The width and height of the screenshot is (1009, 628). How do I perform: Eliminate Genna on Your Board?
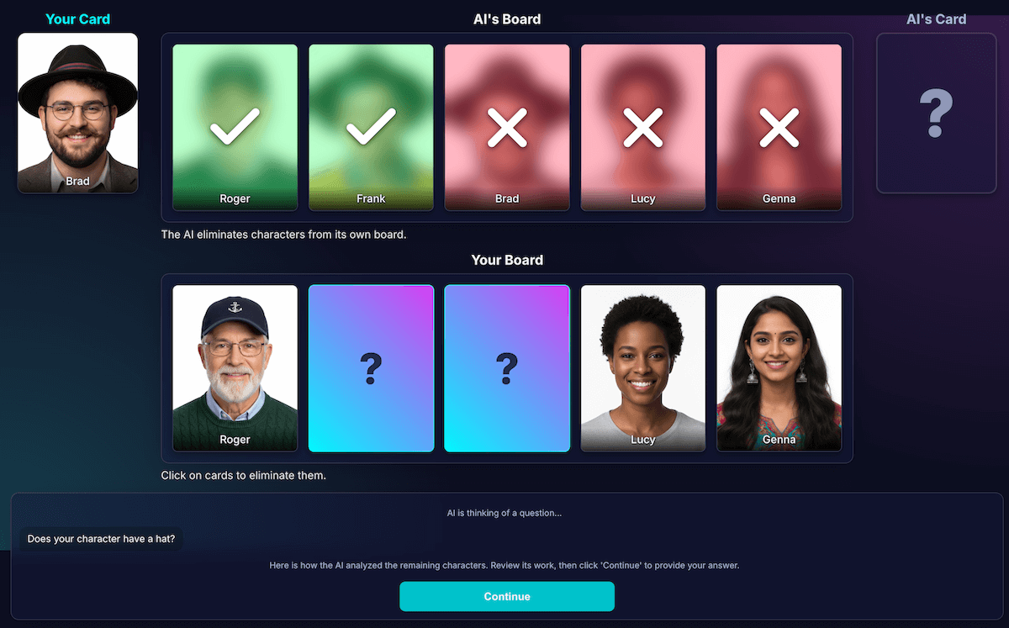coord(779,368)
